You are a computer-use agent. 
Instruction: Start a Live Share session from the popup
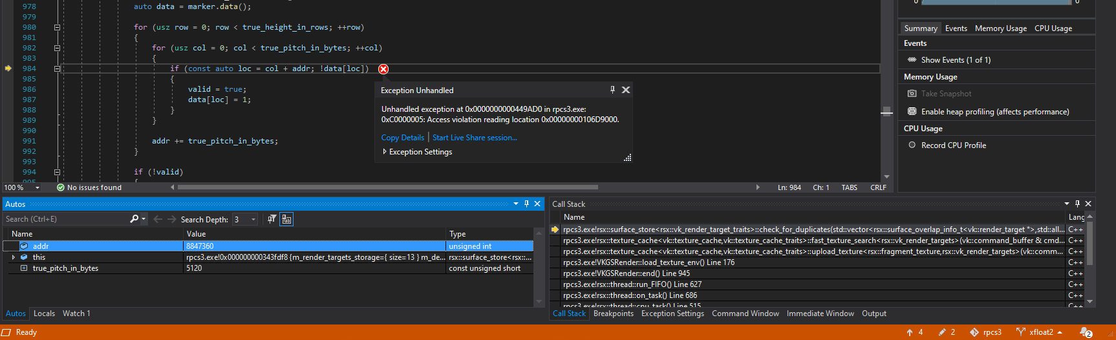475,138
